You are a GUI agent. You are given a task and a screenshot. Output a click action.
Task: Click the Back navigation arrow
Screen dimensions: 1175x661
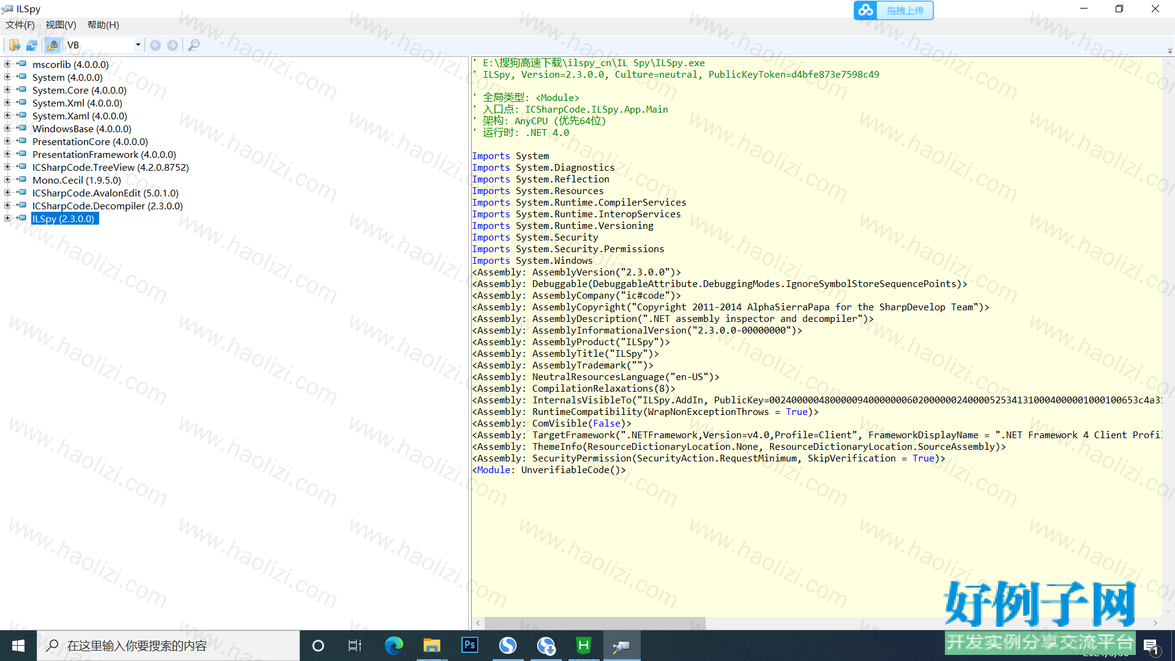coord(155,45)
